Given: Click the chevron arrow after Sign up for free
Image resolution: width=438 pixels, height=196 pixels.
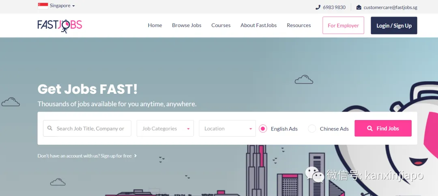Looking at the screenshot, I should (135, 156).
